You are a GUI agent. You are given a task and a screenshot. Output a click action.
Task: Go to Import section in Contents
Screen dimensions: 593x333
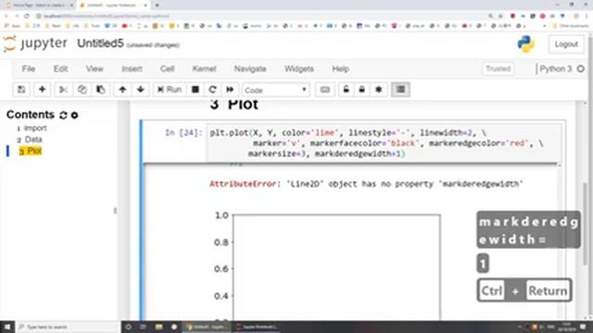tap(35, 128)
